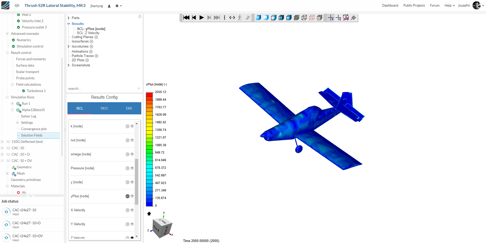Select the white cube with grid lines mode
The width and height of the screenshot is (486, 243).
tap(320, 18)
